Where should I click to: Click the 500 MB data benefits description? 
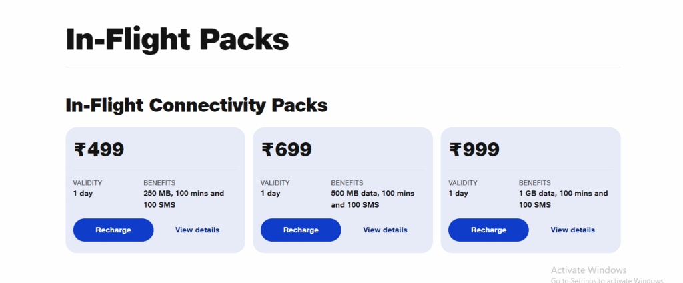[x=372, y=199]
